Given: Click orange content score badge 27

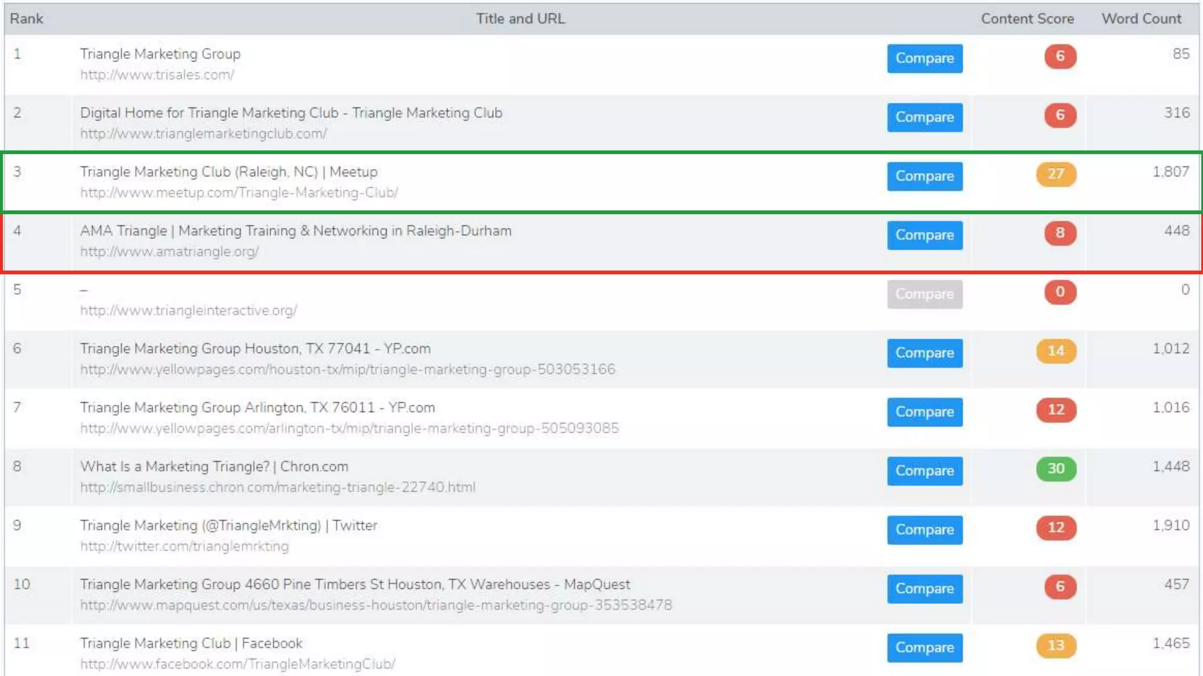Looking at the screenshot, I should [x=1056, y=174].
